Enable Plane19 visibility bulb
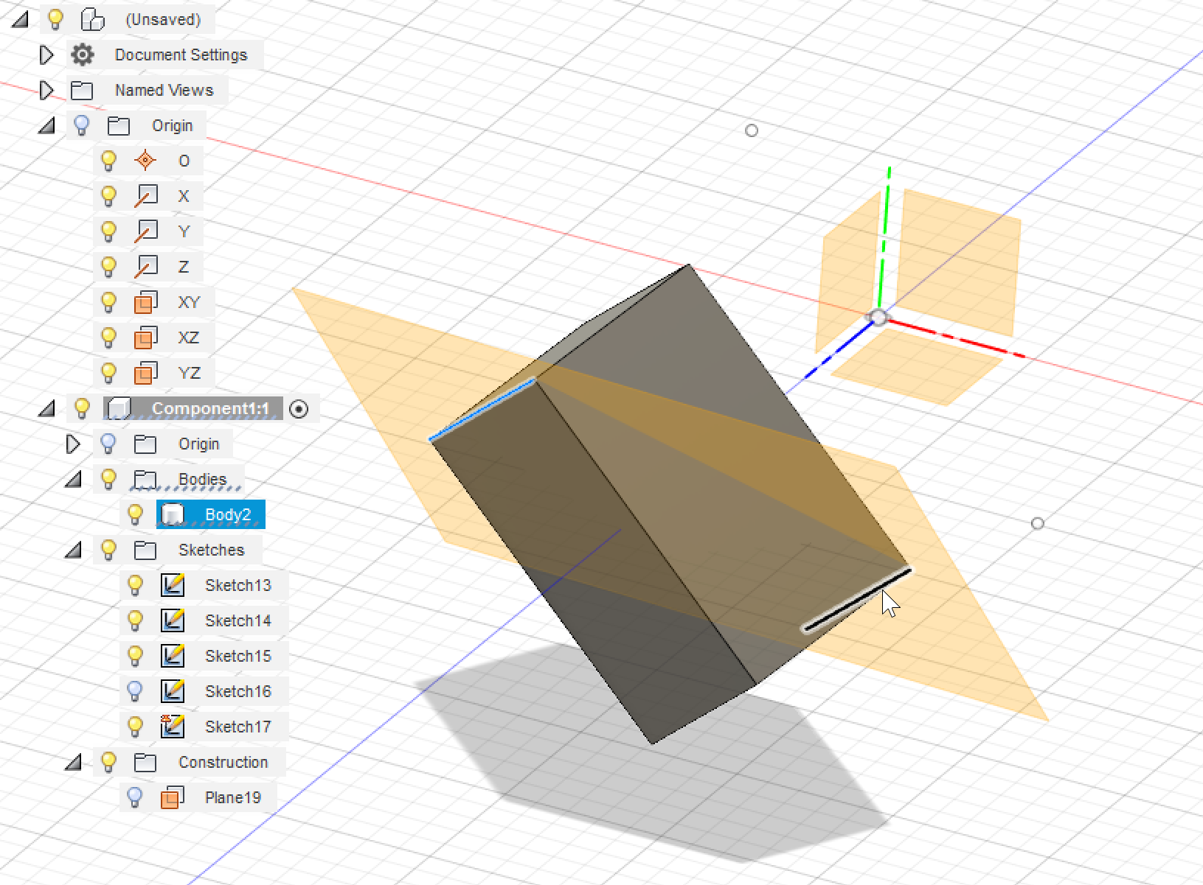The height and width of the screenshot is (885, 1203). point(136,797)
